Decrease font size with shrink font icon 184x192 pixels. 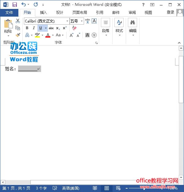click(79, 35)
